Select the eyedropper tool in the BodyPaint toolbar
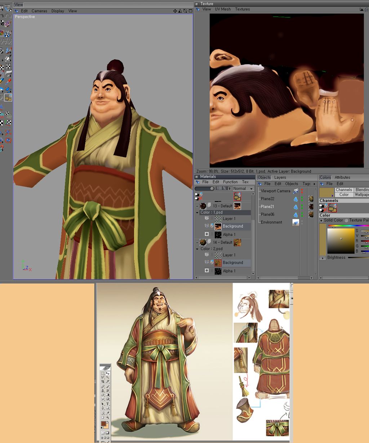Screen dimensions: 369x443 (8, 82)
